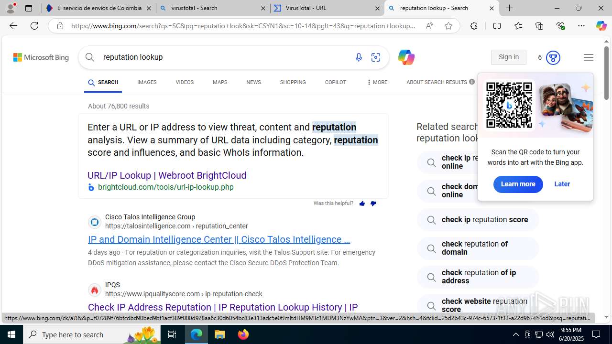Click the Sign in button
The image size is (612, 344).
pyautogui.click(x=509, y=57)
